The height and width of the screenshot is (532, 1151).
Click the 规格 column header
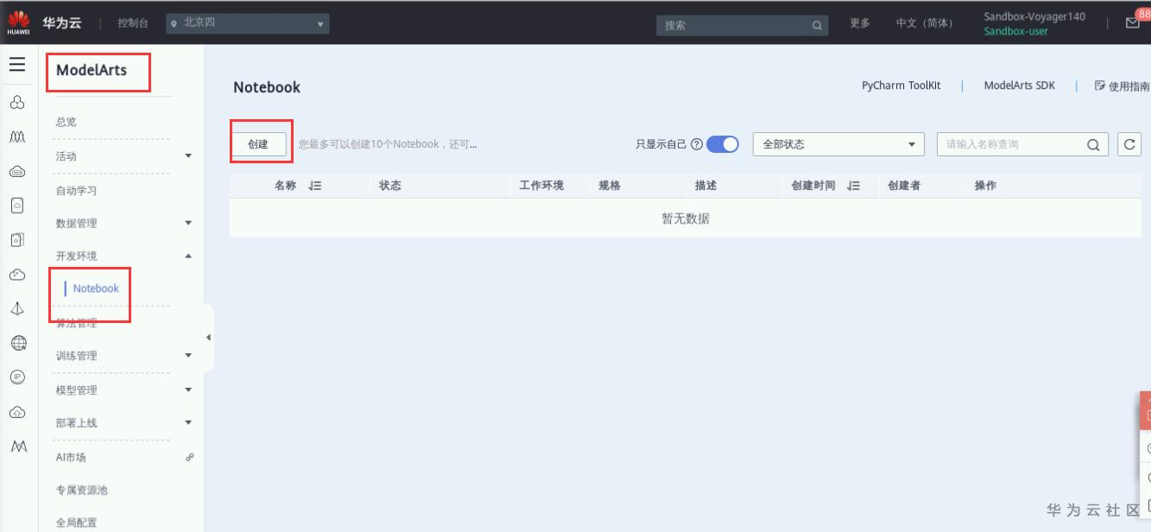[610, 186]
